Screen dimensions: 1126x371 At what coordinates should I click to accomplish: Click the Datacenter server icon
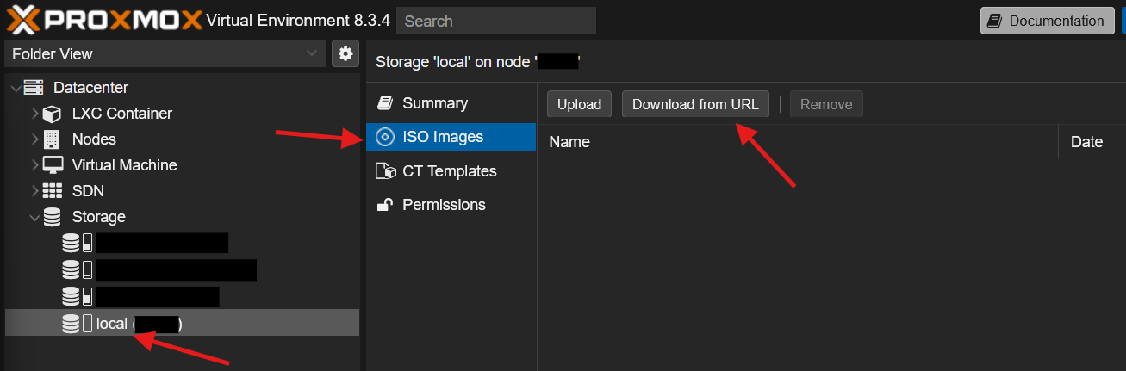(x=34, y=88)
